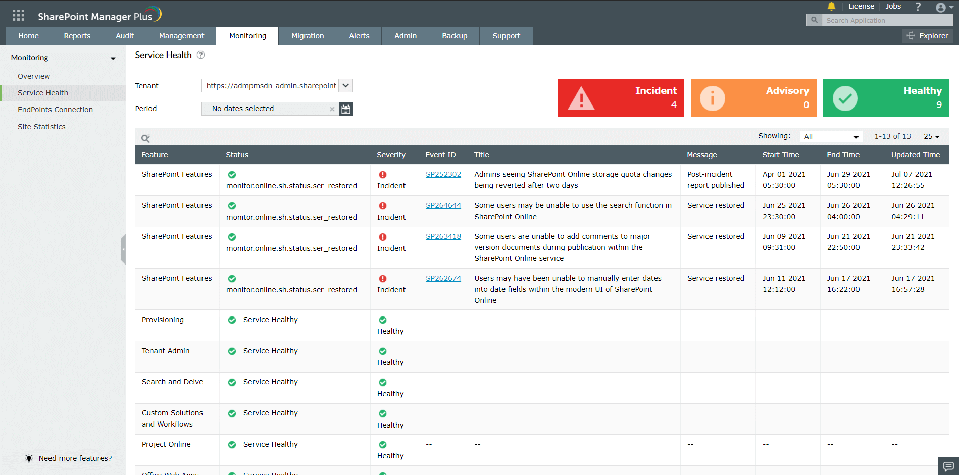Viewport: 959px width, 475px height.
Task: Open the chat bubble icon at bottom right
Action: click(948, 466)
